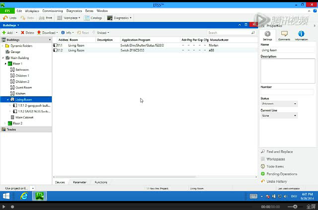Open Internet Explorer from the taskbar

(24, 196)
